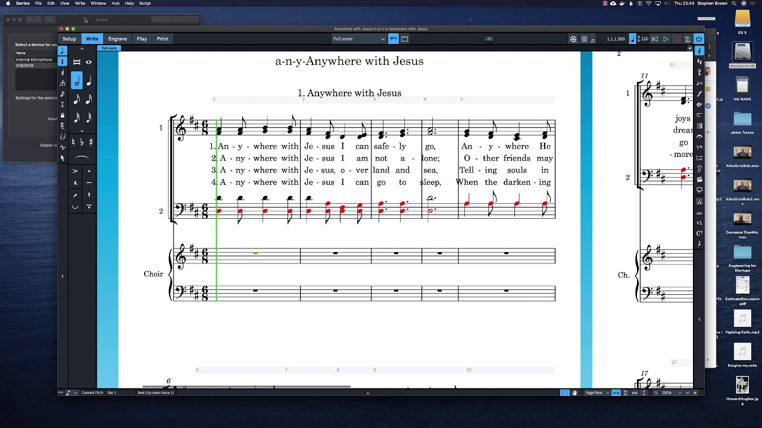Collapse the right panel arrow
Viewport: 762px width, 428px height.
pos(699,319)
